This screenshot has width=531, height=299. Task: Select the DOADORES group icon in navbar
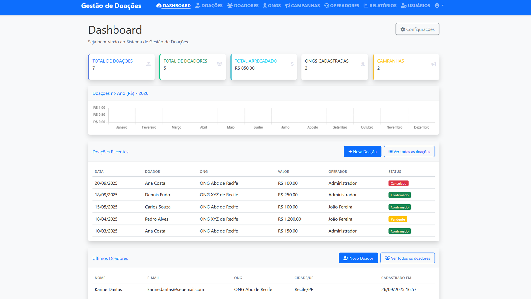[x=230, y=5]
